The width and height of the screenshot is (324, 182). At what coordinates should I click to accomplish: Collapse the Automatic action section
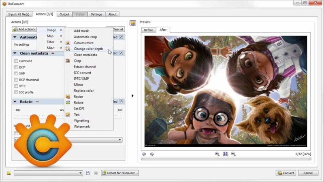(x=15, y=37)
